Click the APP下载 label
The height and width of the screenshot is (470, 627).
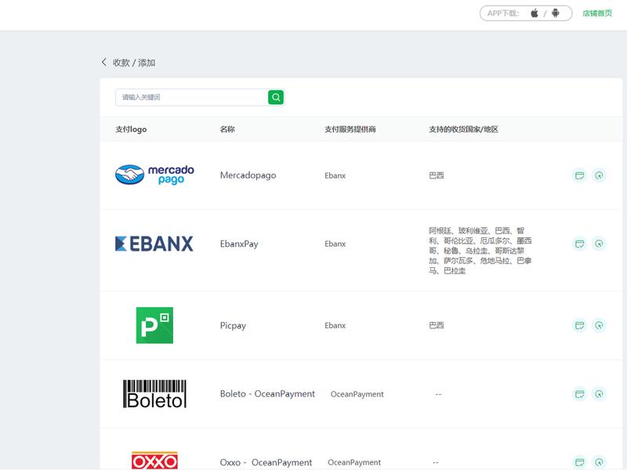503,13
